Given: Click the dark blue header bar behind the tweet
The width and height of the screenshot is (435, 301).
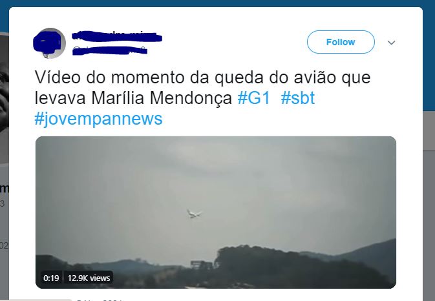Looking at the screenshot, I should point(217,3).
